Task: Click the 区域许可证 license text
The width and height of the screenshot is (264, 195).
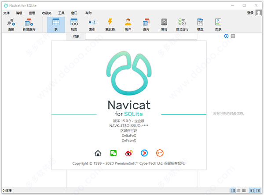Action: 129,130
